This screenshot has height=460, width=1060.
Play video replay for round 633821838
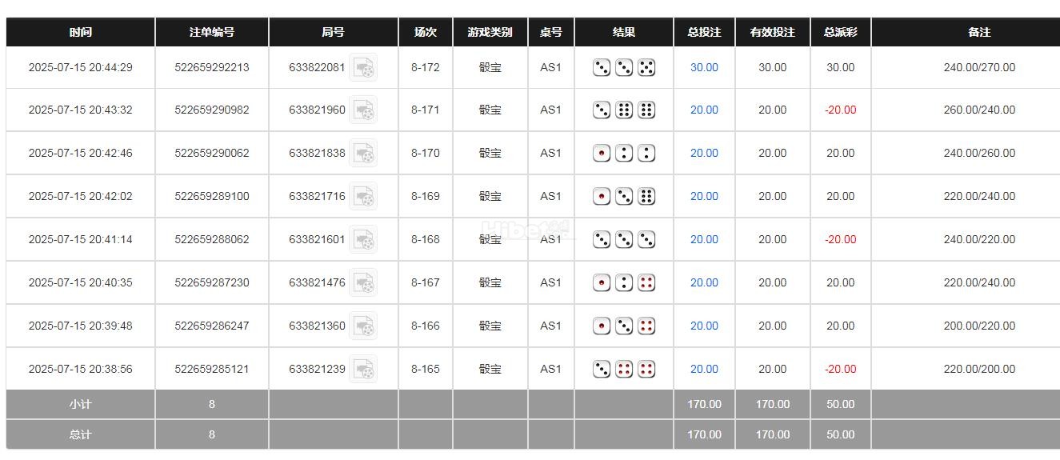[363, 154]
